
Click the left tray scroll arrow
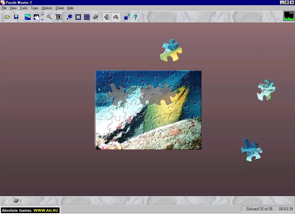6,201
